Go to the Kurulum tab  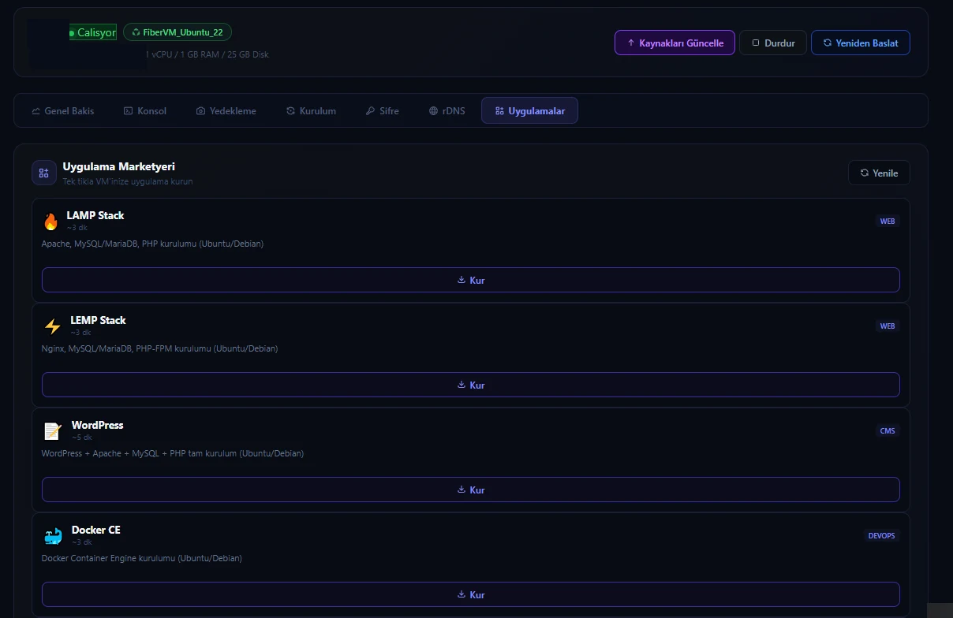(311, 111)
